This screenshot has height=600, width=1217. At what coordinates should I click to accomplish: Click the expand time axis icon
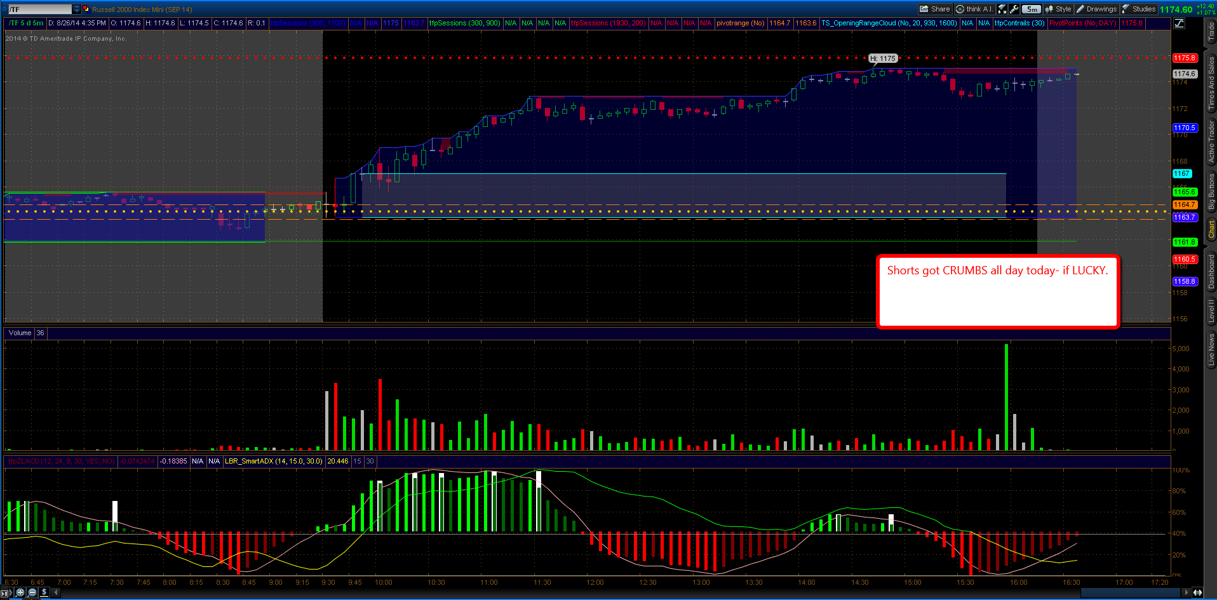coord(1197,592)
